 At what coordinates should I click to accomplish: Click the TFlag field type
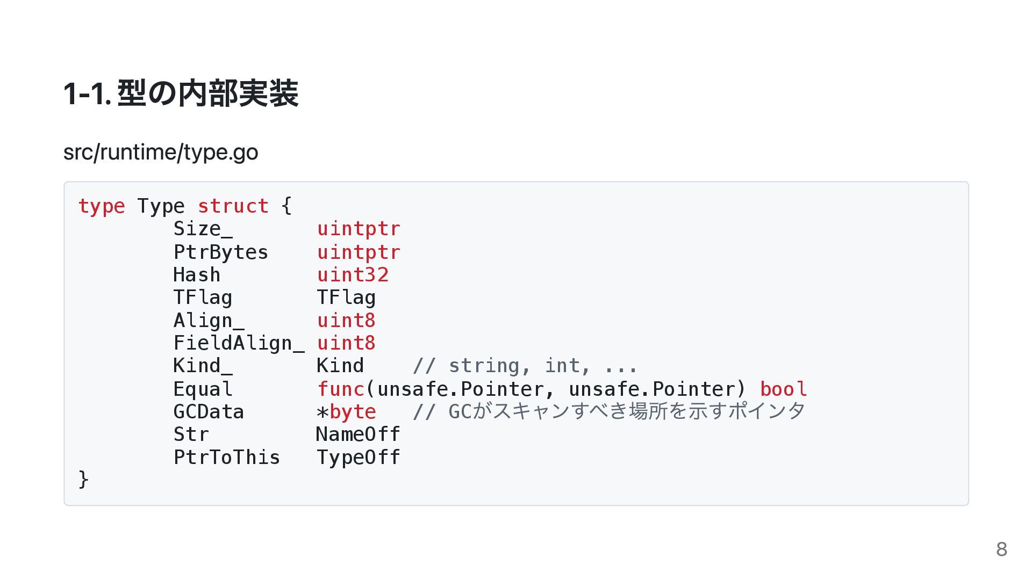pos(346,298)
